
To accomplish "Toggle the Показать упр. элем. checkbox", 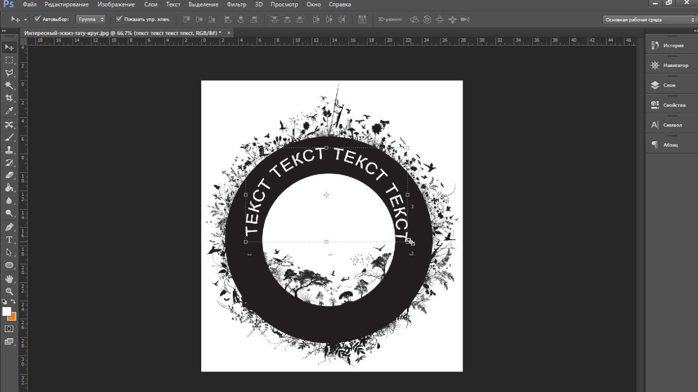I will point(119,19).
